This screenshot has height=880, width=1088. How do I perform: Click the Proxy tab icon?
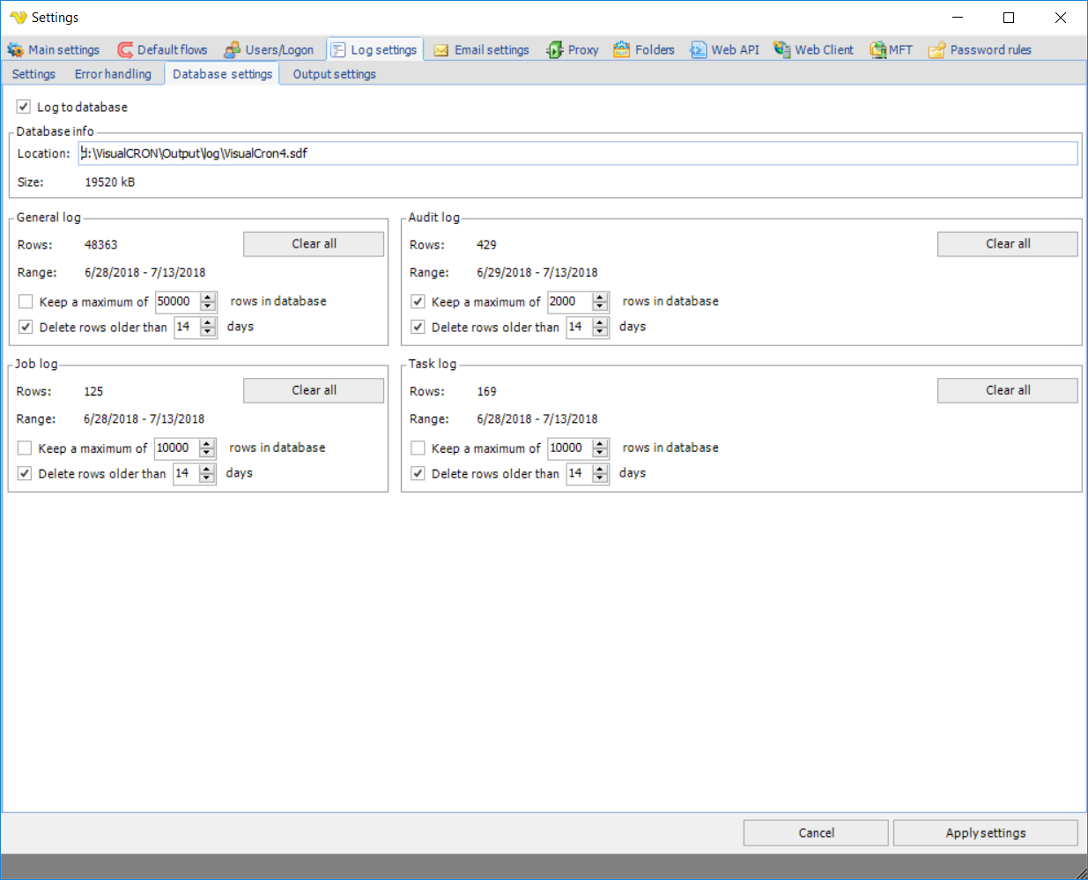pyautogui.click(x=554, y=50)
